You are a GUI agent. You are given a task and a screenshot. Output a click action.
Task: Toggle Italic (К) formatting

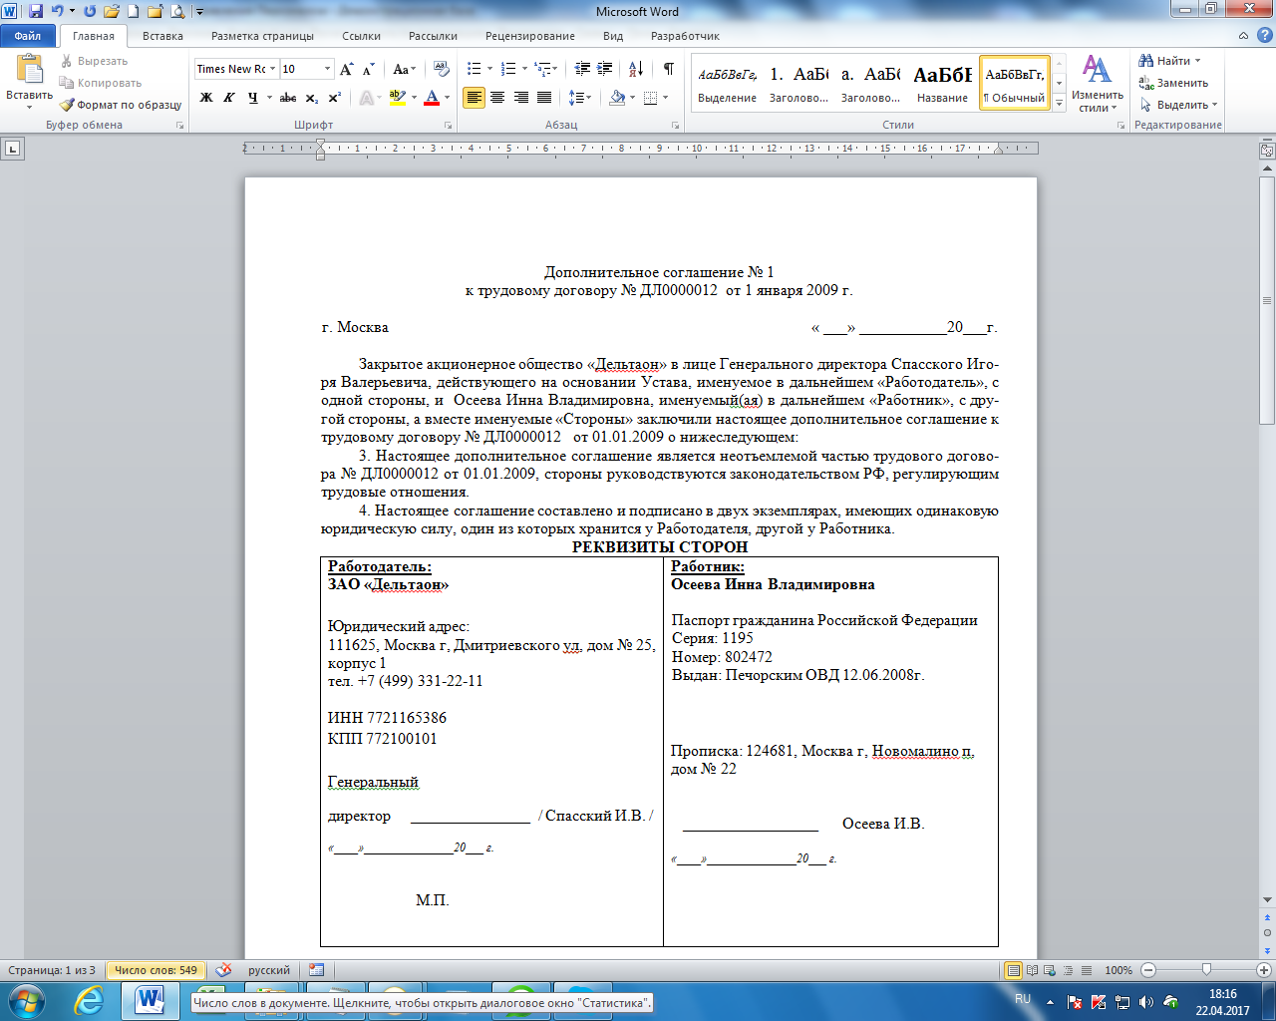pos(229,98)
